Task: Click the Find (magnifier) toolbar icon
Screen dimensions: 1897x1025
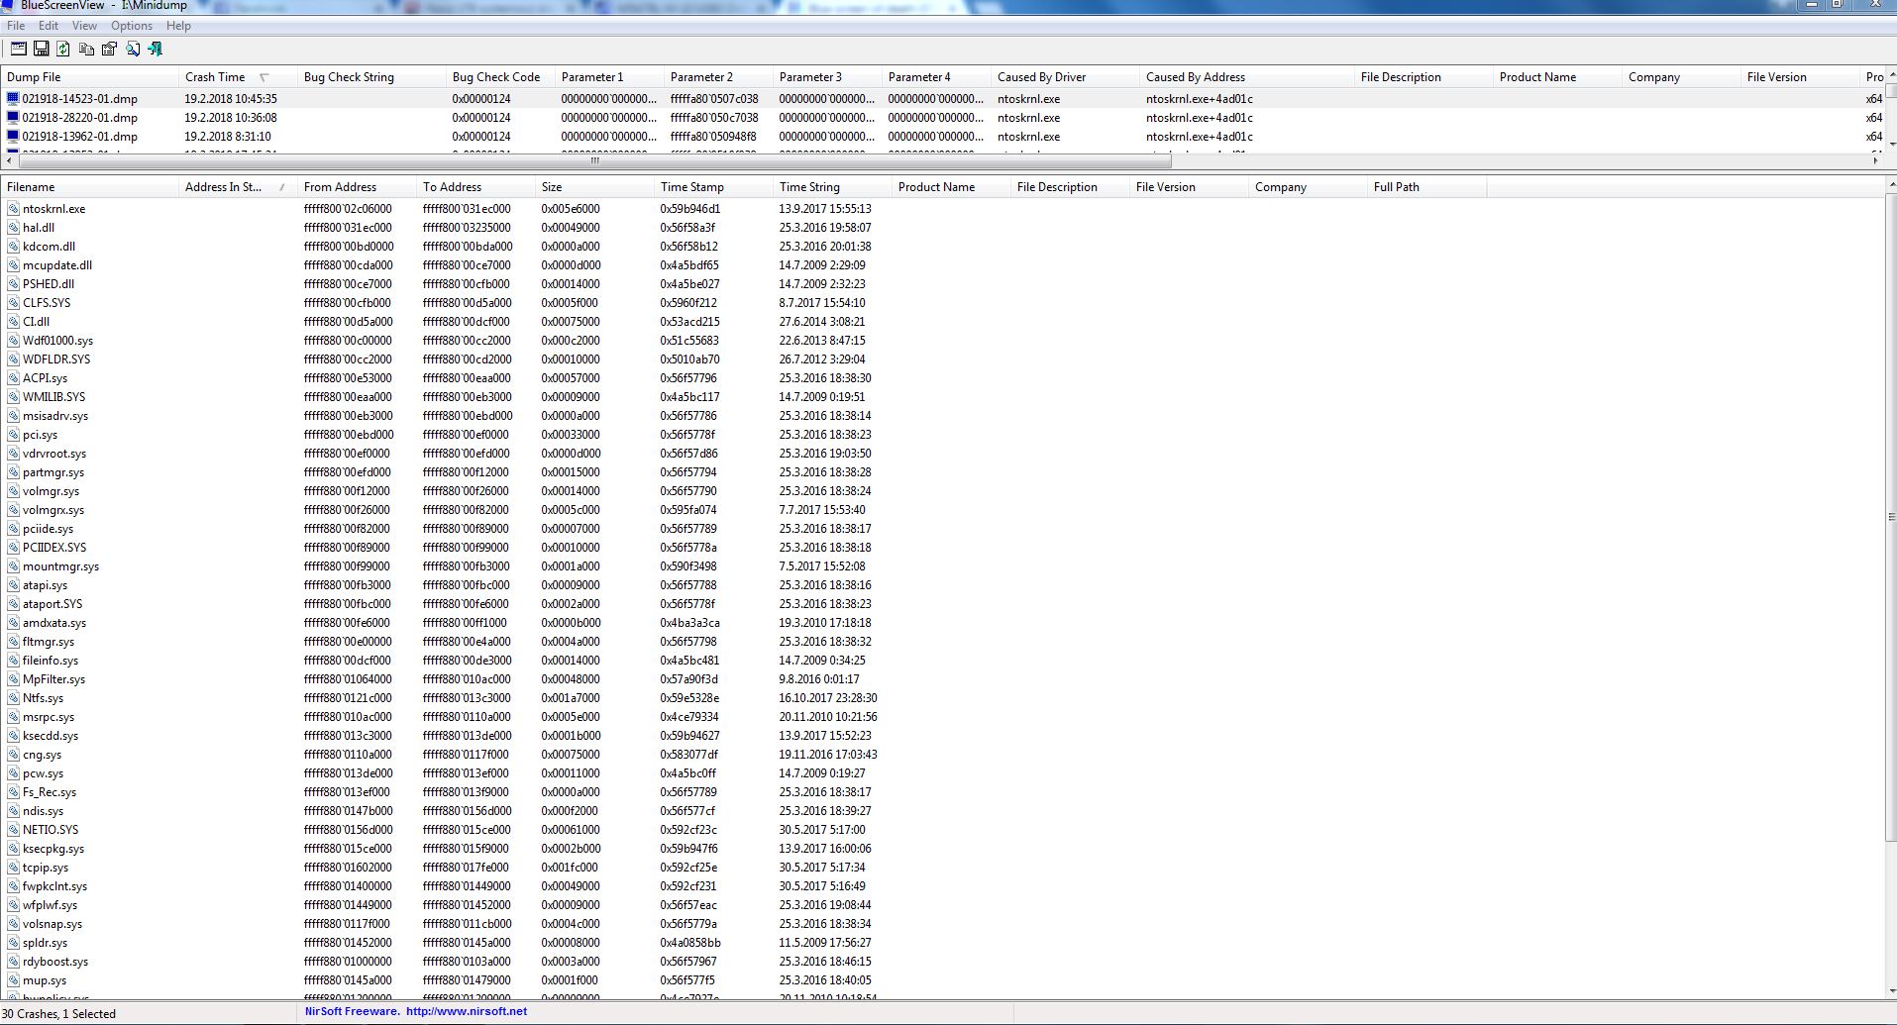Action: click(x=132, y=49)
